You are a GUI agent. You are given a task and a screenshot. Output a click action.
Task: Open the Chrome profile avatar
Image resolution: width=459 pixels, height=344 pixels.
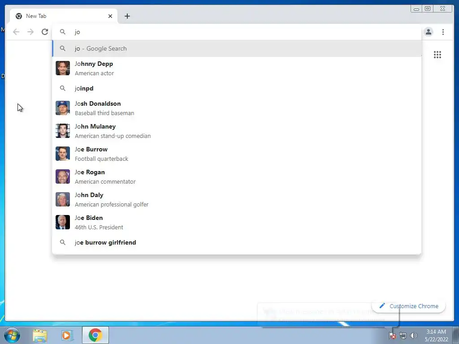click(428, 32)
